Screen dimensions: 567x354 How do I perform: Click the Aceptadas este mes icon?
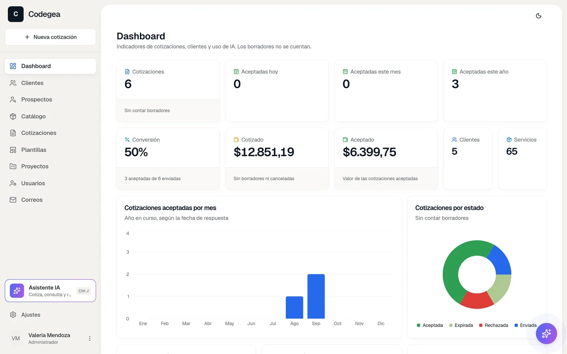pyautogui.click(x=345, y=72)
